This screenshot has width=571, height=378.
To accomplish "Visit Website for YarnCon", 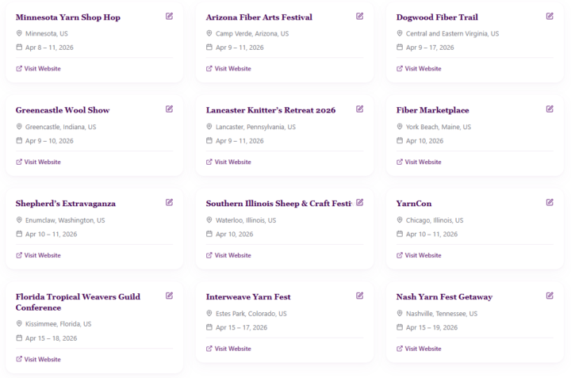I will [x=419, y=255].
